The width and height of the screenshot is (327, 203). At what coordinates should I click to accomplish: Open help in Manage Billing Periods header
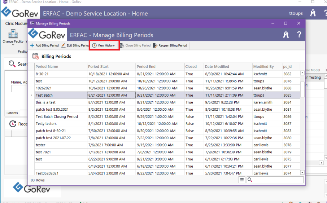coord(299,35)
